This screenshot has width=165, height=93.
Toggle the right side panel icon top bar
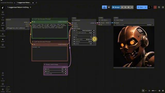tap(163, 7)
